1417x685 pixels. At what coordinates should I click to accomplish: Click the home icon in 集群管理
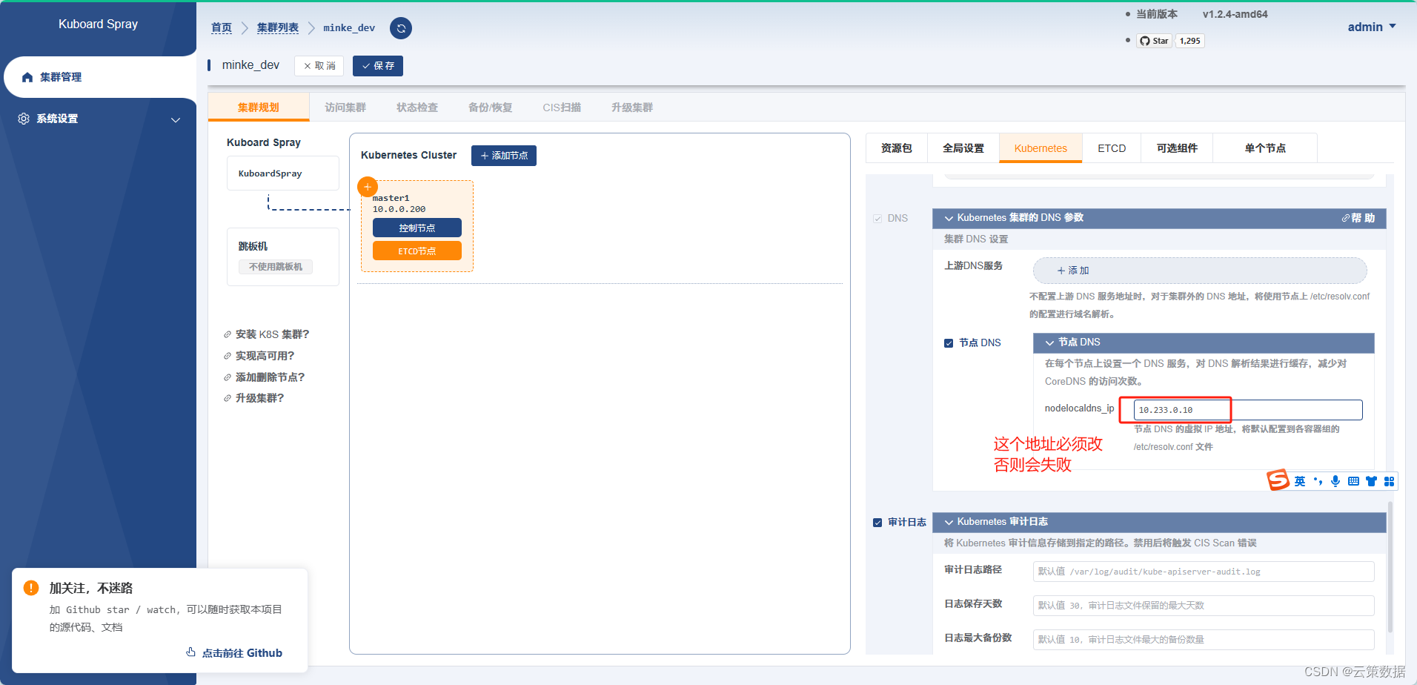click(27, 77)
